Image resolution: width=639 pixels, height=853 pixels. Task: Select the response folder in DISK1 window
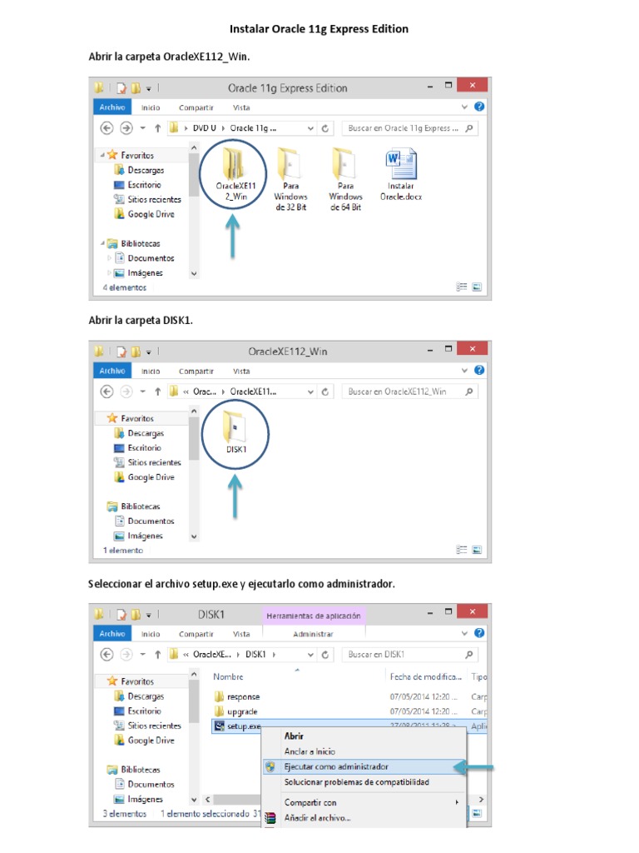(237, 697)
